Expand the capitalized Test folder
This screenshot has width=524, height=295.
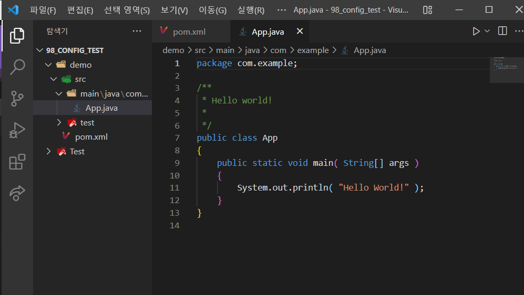point(48,151)
